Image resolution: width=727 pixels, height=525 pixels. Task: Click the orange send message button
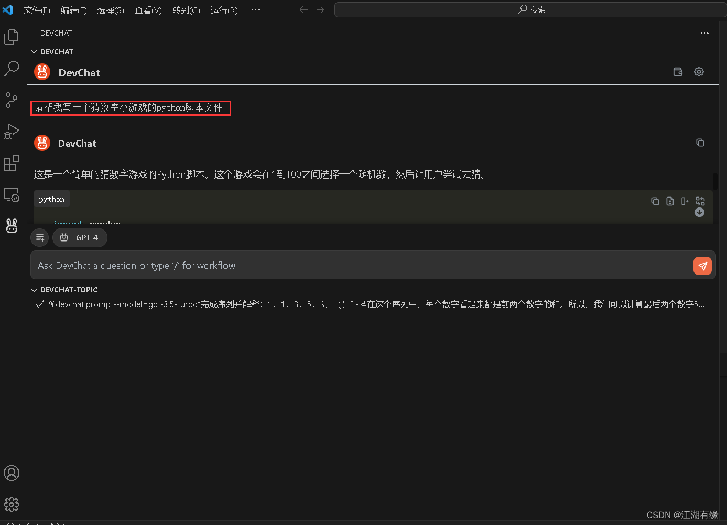702,266
